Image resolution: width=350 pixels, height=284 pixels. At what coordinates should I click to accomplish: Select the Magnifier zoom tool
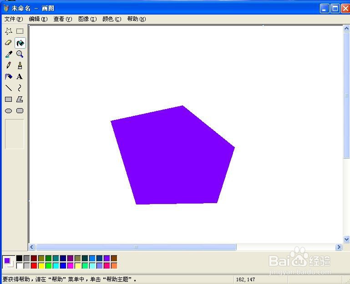pos(20,54)
